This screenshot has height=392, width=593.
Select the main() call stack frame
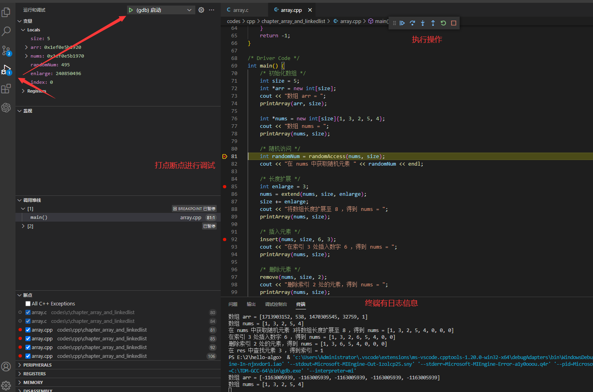click(x=118, y=218)
